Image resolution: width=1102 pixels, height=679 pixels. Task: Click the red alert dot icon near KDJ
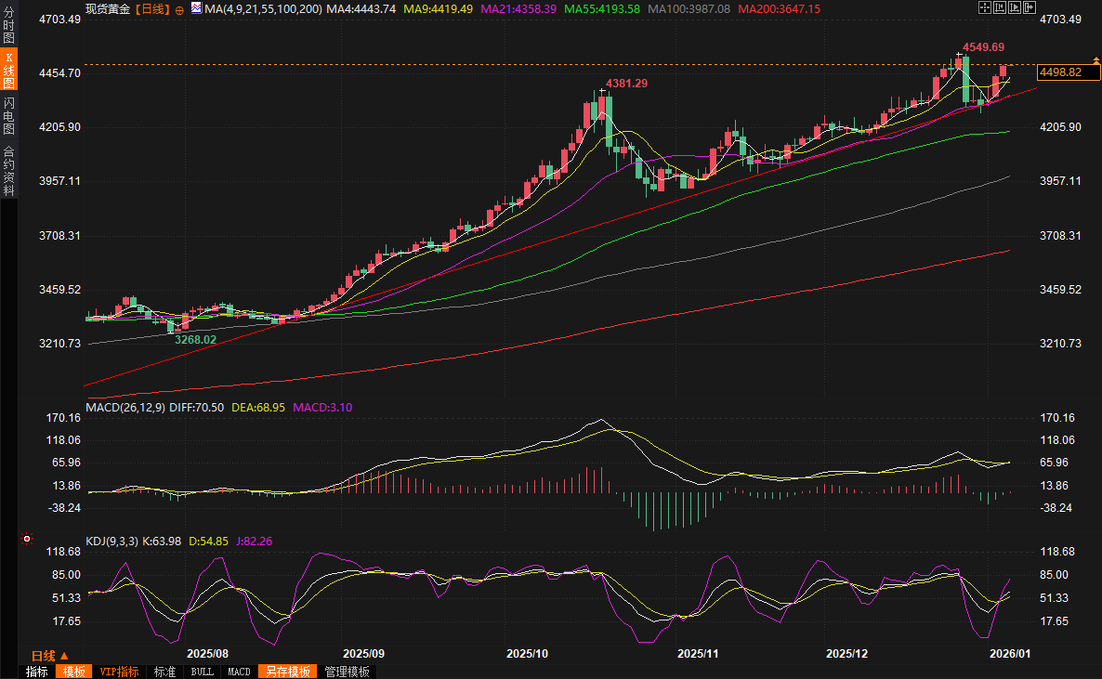click(27, 539)
